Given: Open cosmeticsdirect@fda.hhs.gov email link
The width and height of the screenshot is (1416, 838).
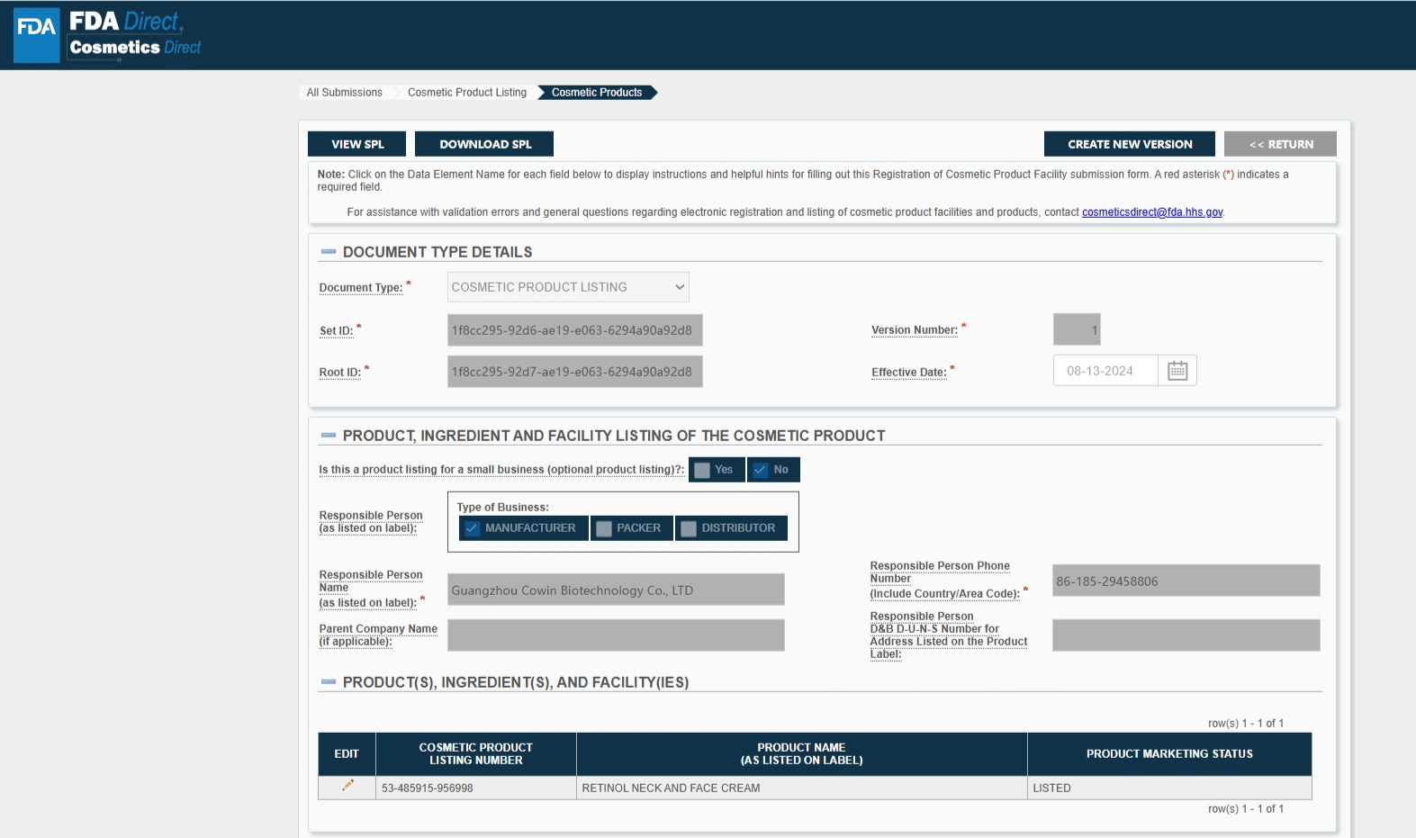Looking at the screenshot, I should pos(1152,212).
